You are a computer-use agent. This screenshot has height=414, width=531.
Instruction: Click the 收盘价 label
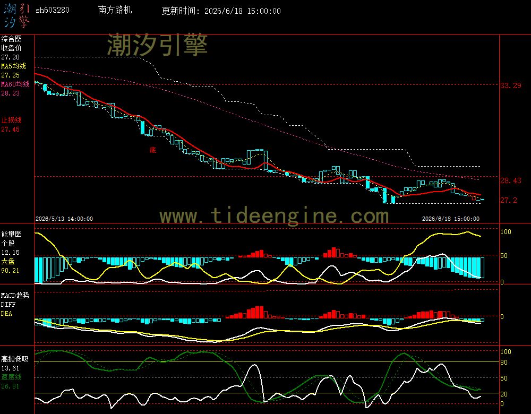pyautogui.click(x=11, y=48)
